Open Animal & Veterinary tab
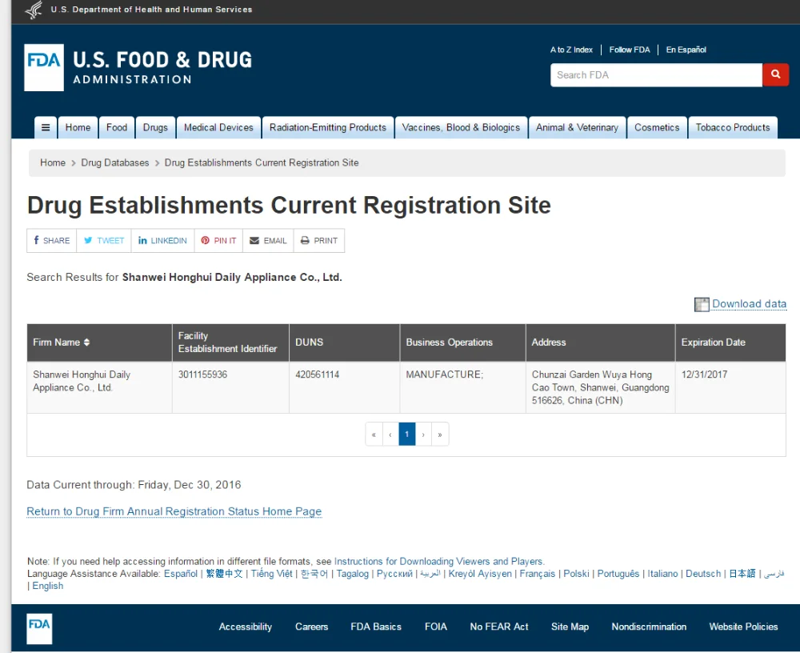Screen dimensions: 800x653 point(577,127)
